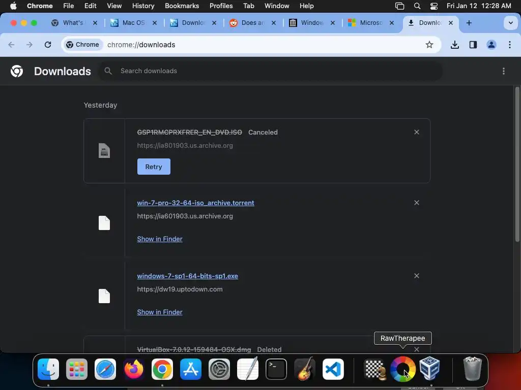Click the search magnifier in downloads bar
The width and height of the screenshot is (521, 390).
pyautogui.click(x=108, y=71)
